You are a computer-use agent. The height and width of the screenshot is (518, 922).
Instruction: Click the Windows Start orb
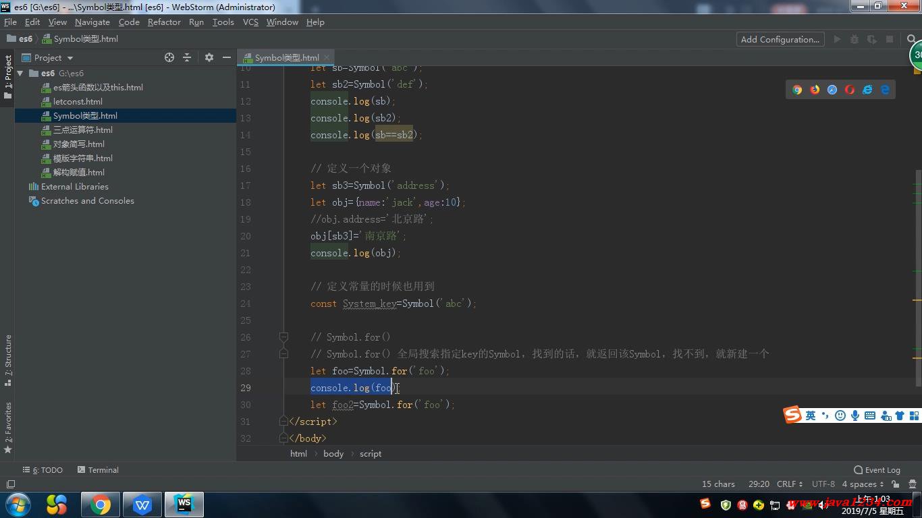pos(18,505)
